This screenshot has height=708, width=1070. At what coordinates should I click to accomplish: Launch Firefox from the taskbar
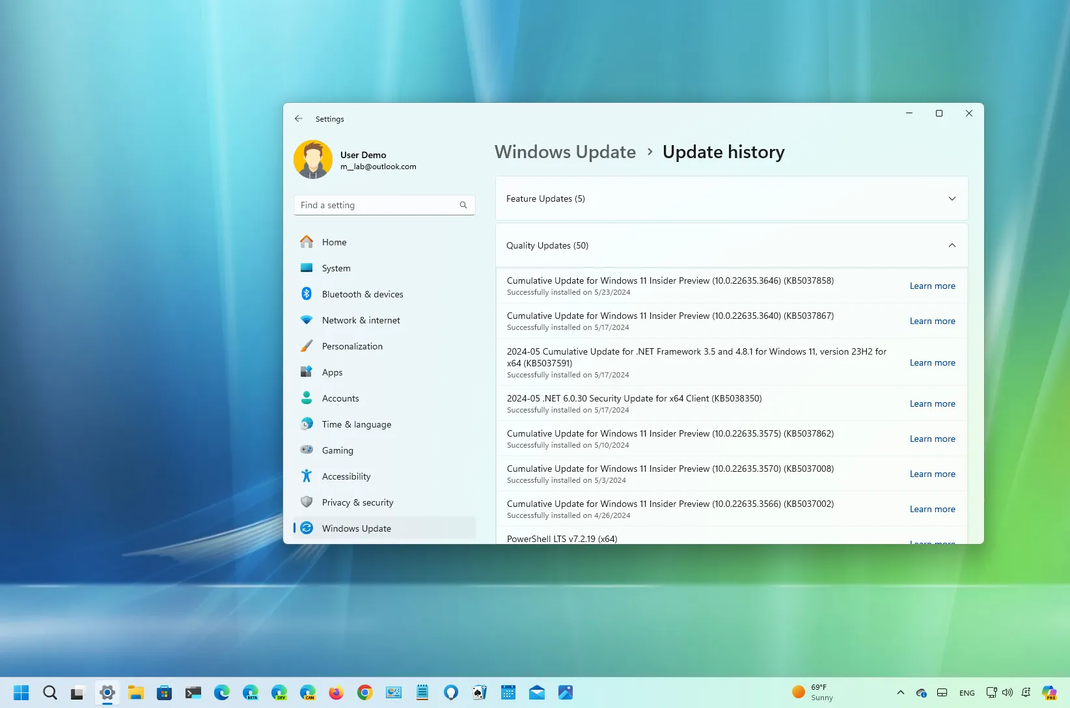pos(336,692)
